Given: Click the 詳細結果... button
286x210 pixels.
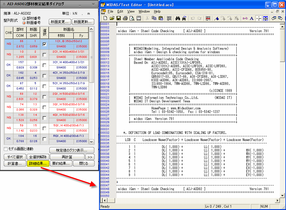Looking at the screenshot, I should click(x=38, y=163).
